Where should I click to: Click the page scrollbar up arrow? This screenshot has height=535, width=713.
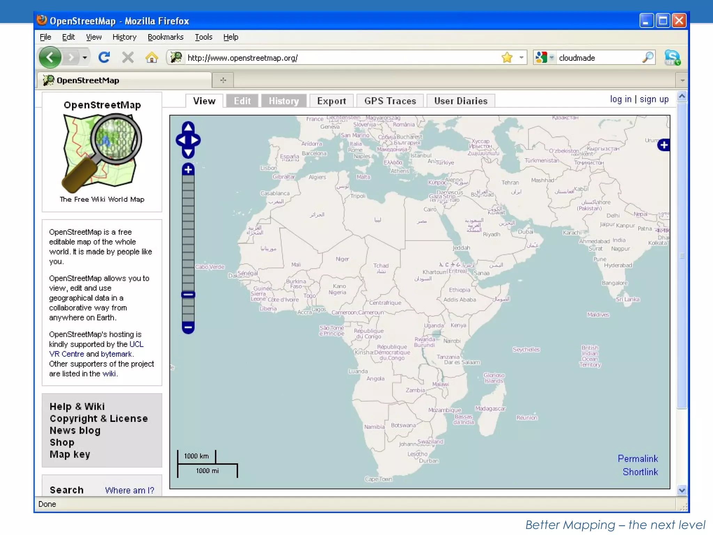coord(682,96)
